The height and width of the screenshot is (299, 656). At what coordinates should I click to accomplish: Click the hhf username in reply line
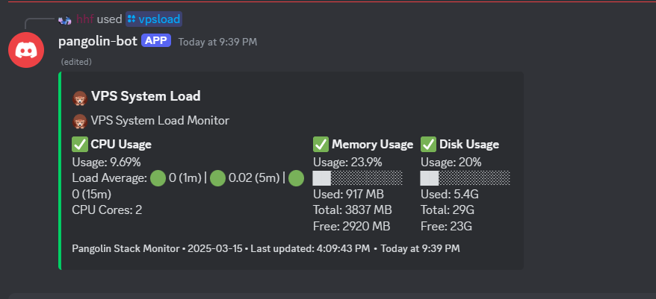tap(84, 19)
